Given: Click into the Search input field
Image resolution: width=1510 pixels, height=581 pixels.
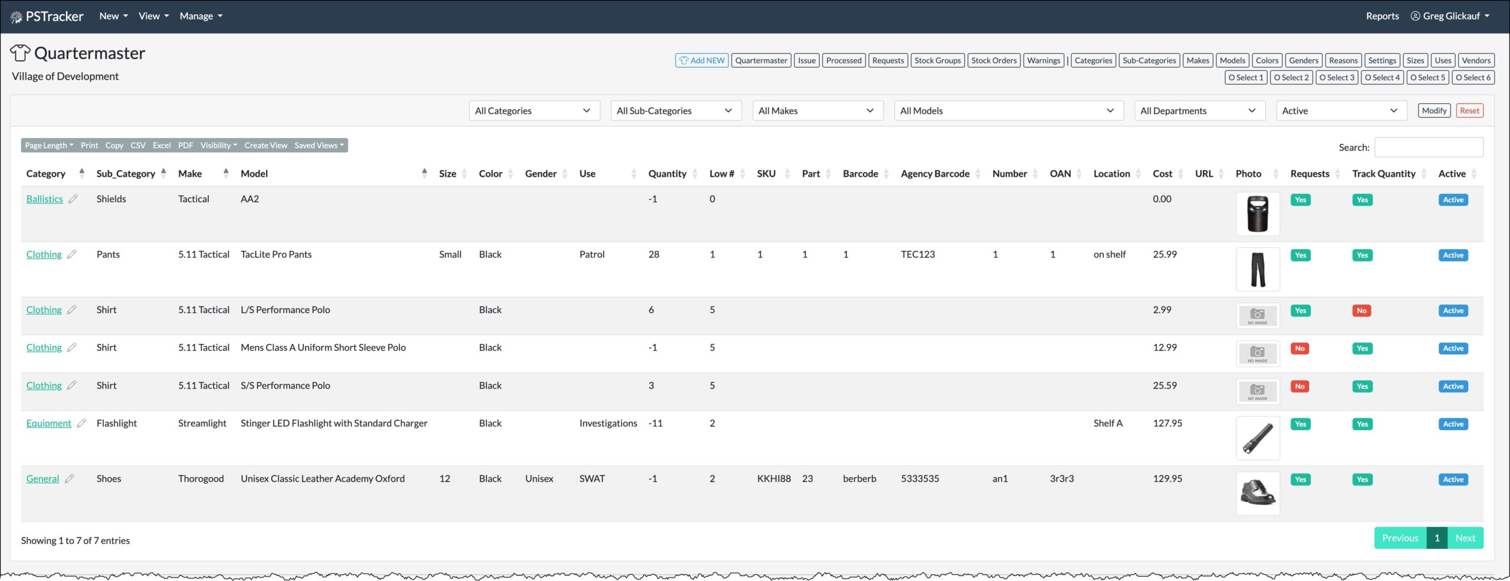Looking at the screenshot, I should [1428, 147].
